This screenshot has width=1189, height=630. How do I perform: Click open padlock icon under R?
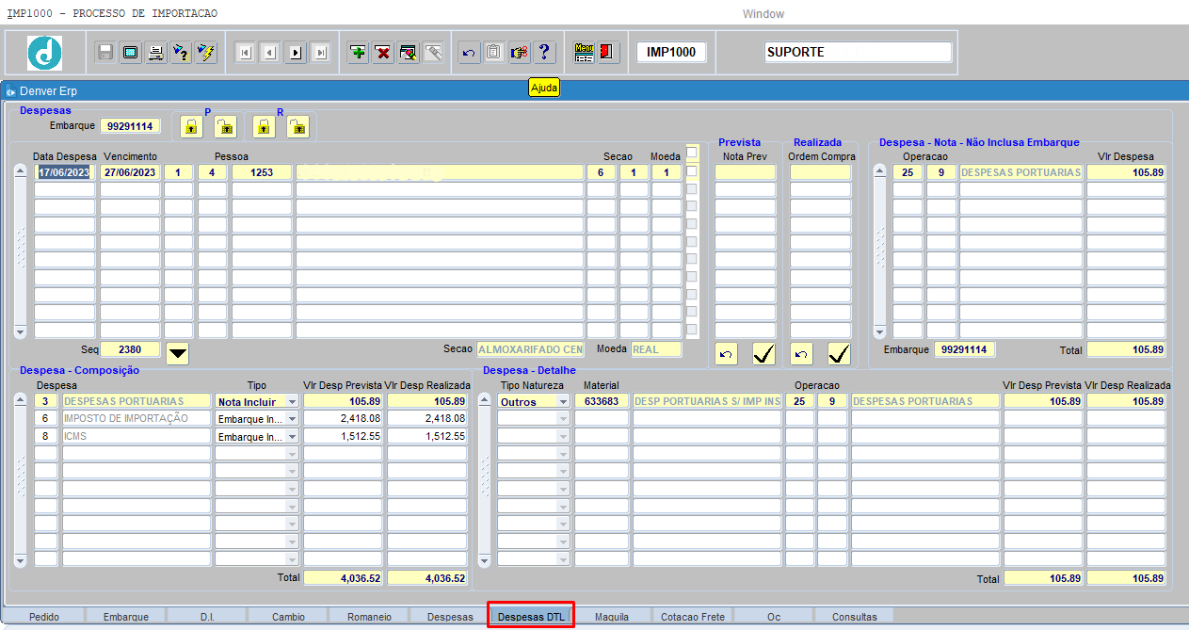pyautogui.click(x=297, y=126)
